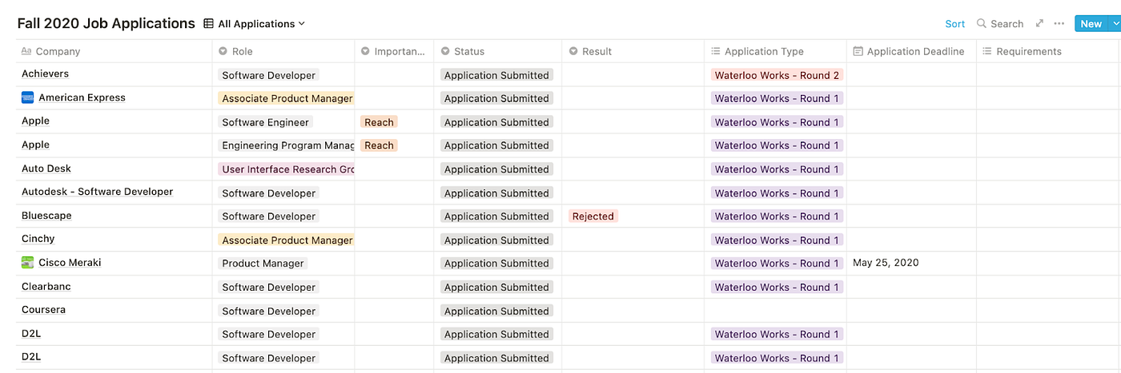Open the three-dot more options menu

click(1059, 24)
